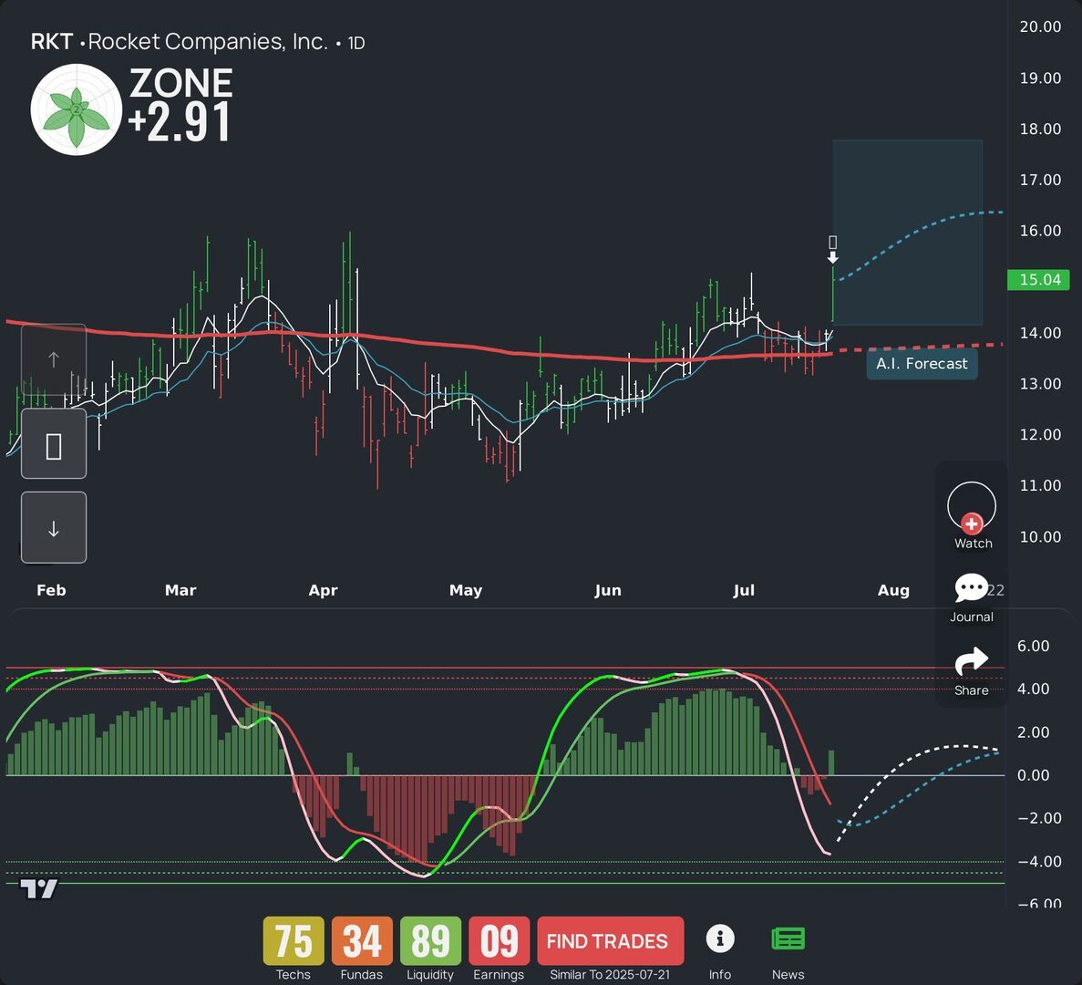
Task: Open the Liquidity score 89 badge
Action: click(430, 941)
